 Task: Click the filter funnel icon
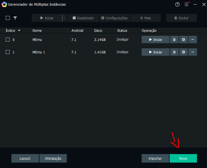(15, 18)
